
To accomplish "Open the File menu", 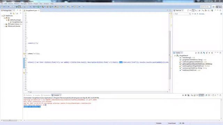I will [2, 4].
